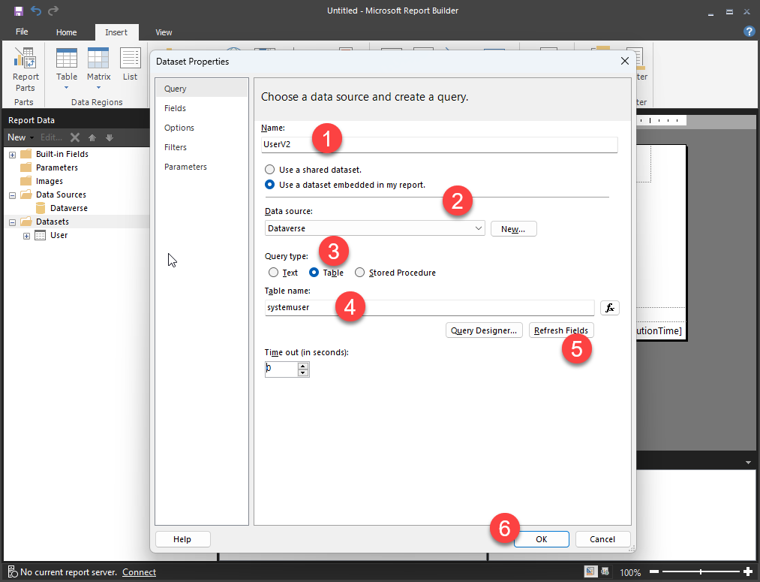The image size is (760, 582).
Task: Expand the User dataset node
Action: click(27, 237)
